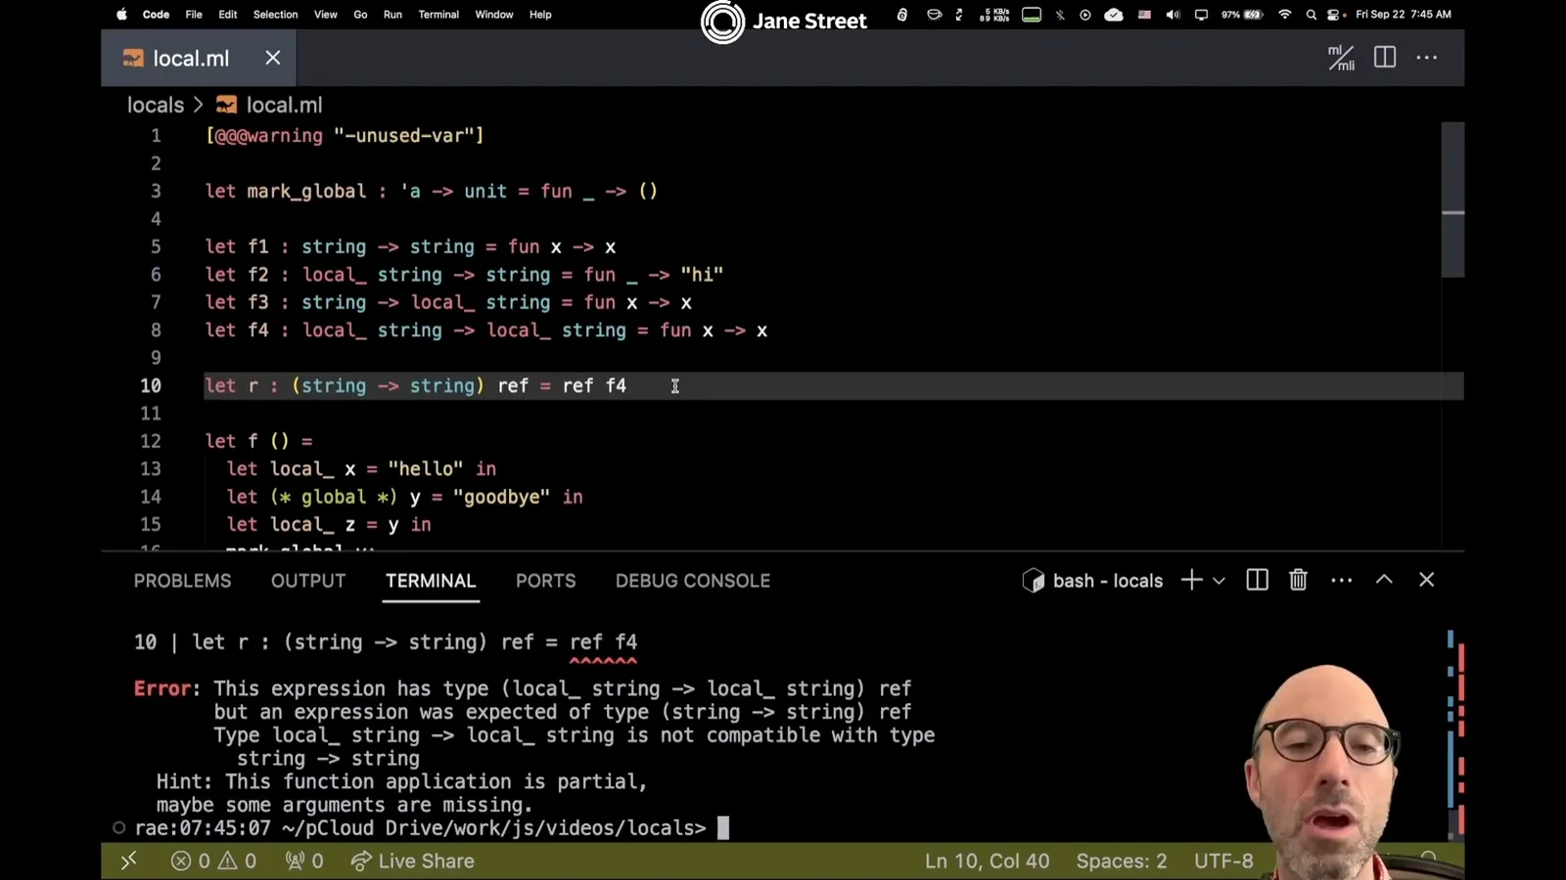Open the Selection menu
This screenshot has width=1566, height=880.
click(x=275, y=15)
